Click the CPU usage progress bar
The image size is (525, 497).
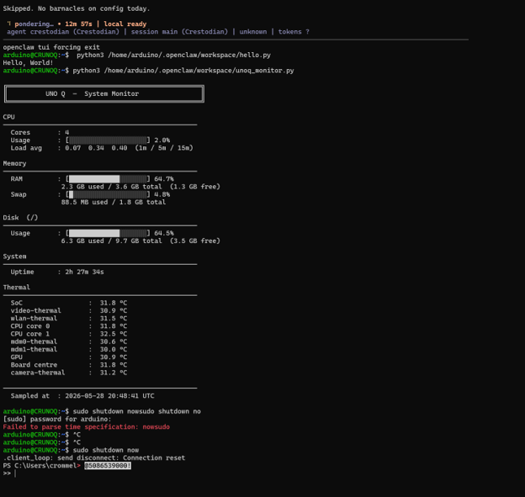pos(108,140)
